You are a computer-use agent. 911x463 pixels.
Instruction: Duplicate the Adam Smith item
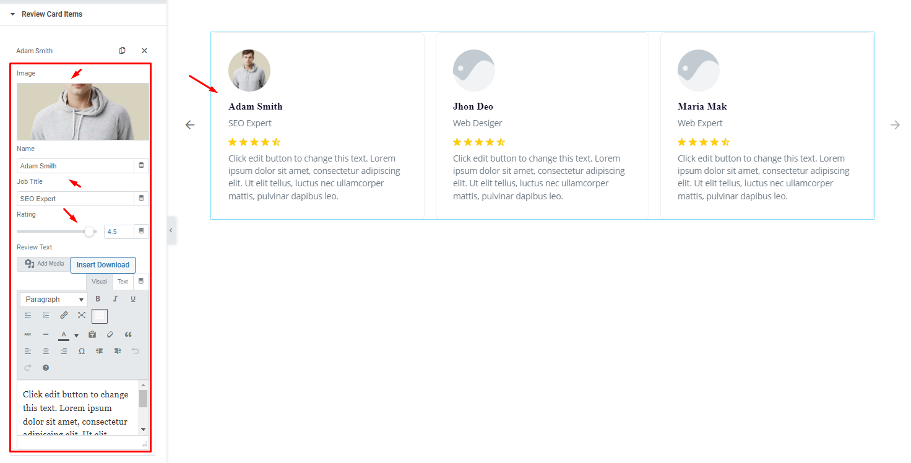123,51
